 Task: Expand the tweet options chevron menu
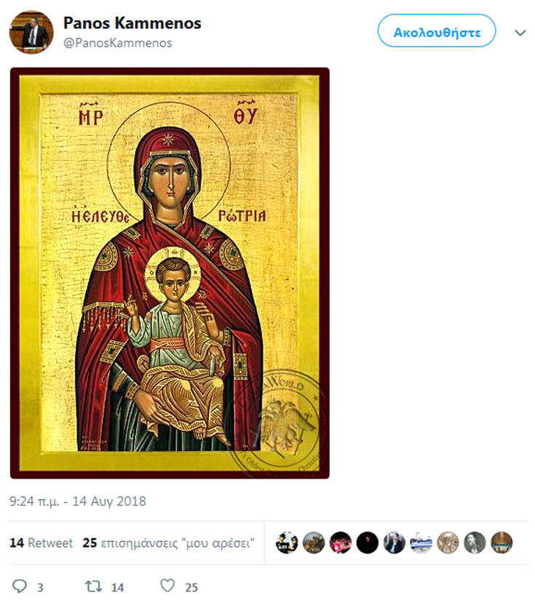tap(520, 33)
